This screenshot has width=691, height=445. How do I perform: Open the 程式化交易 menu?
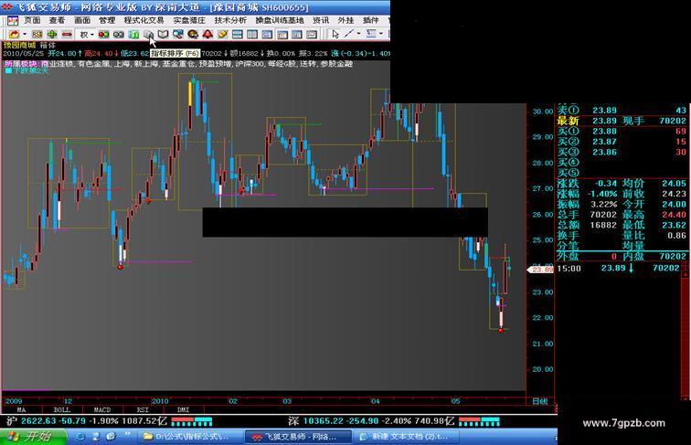click(x=144, y=20)
